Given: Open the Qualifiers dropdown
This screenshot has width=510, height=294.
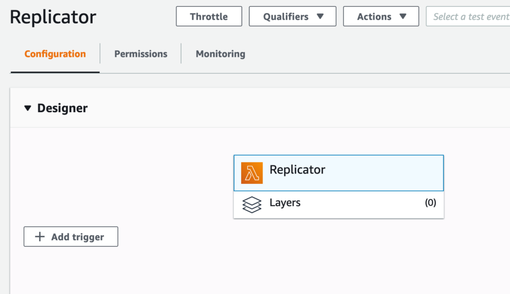Looking at the screenshot, I should 292,16.
